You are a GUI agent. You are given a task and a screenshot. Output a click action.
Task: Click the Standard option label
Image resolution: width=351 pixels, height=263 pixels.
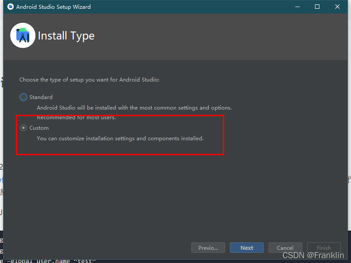pyautogui.click(x=41, y=97)
